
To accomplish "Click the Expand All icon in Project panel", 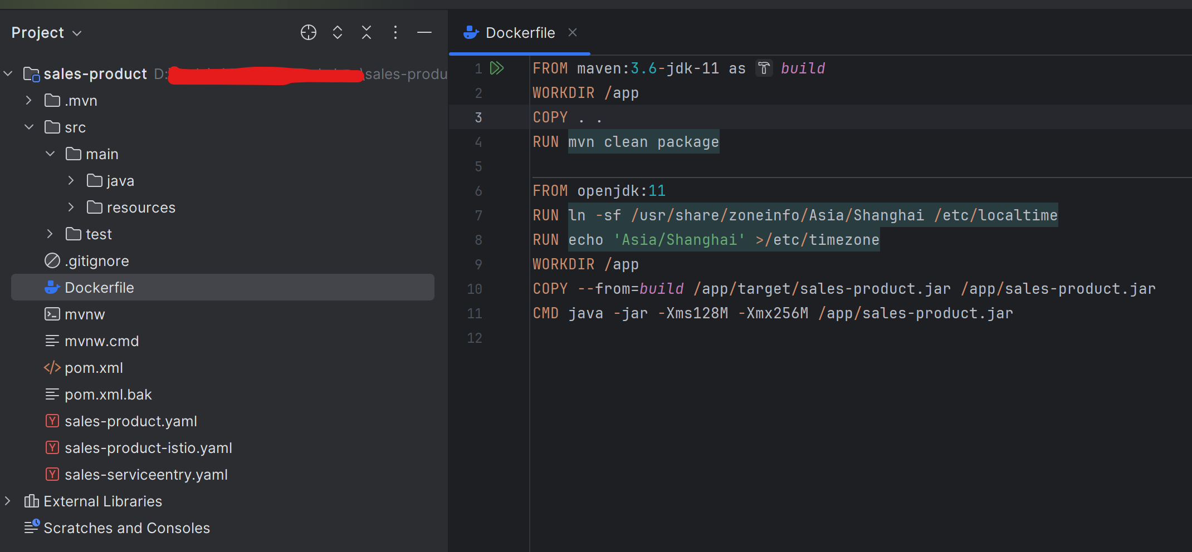I will [337, 33].
